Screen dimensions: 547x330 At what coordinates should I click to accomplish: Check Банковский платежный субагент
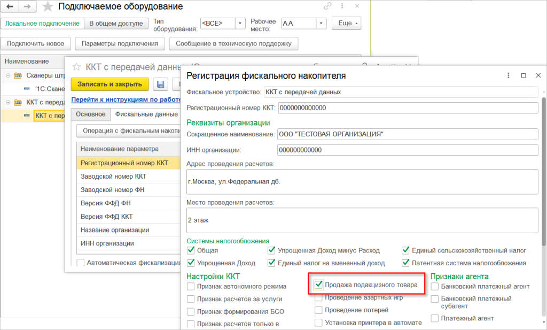[x=435, y=299]
